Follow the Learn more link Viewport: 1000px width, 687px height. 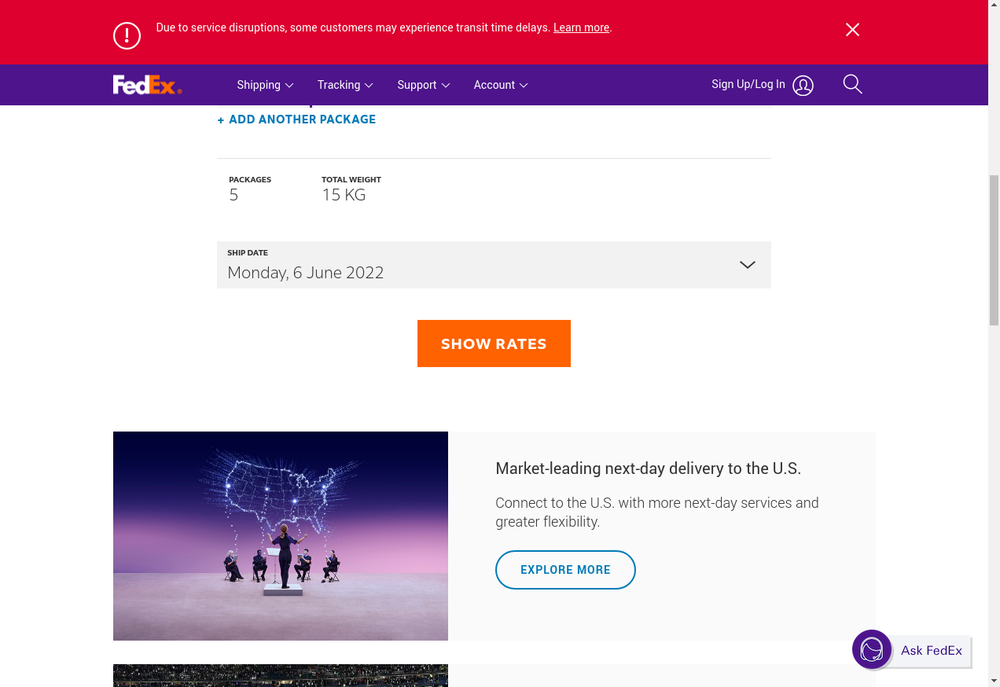coord(581,28)
